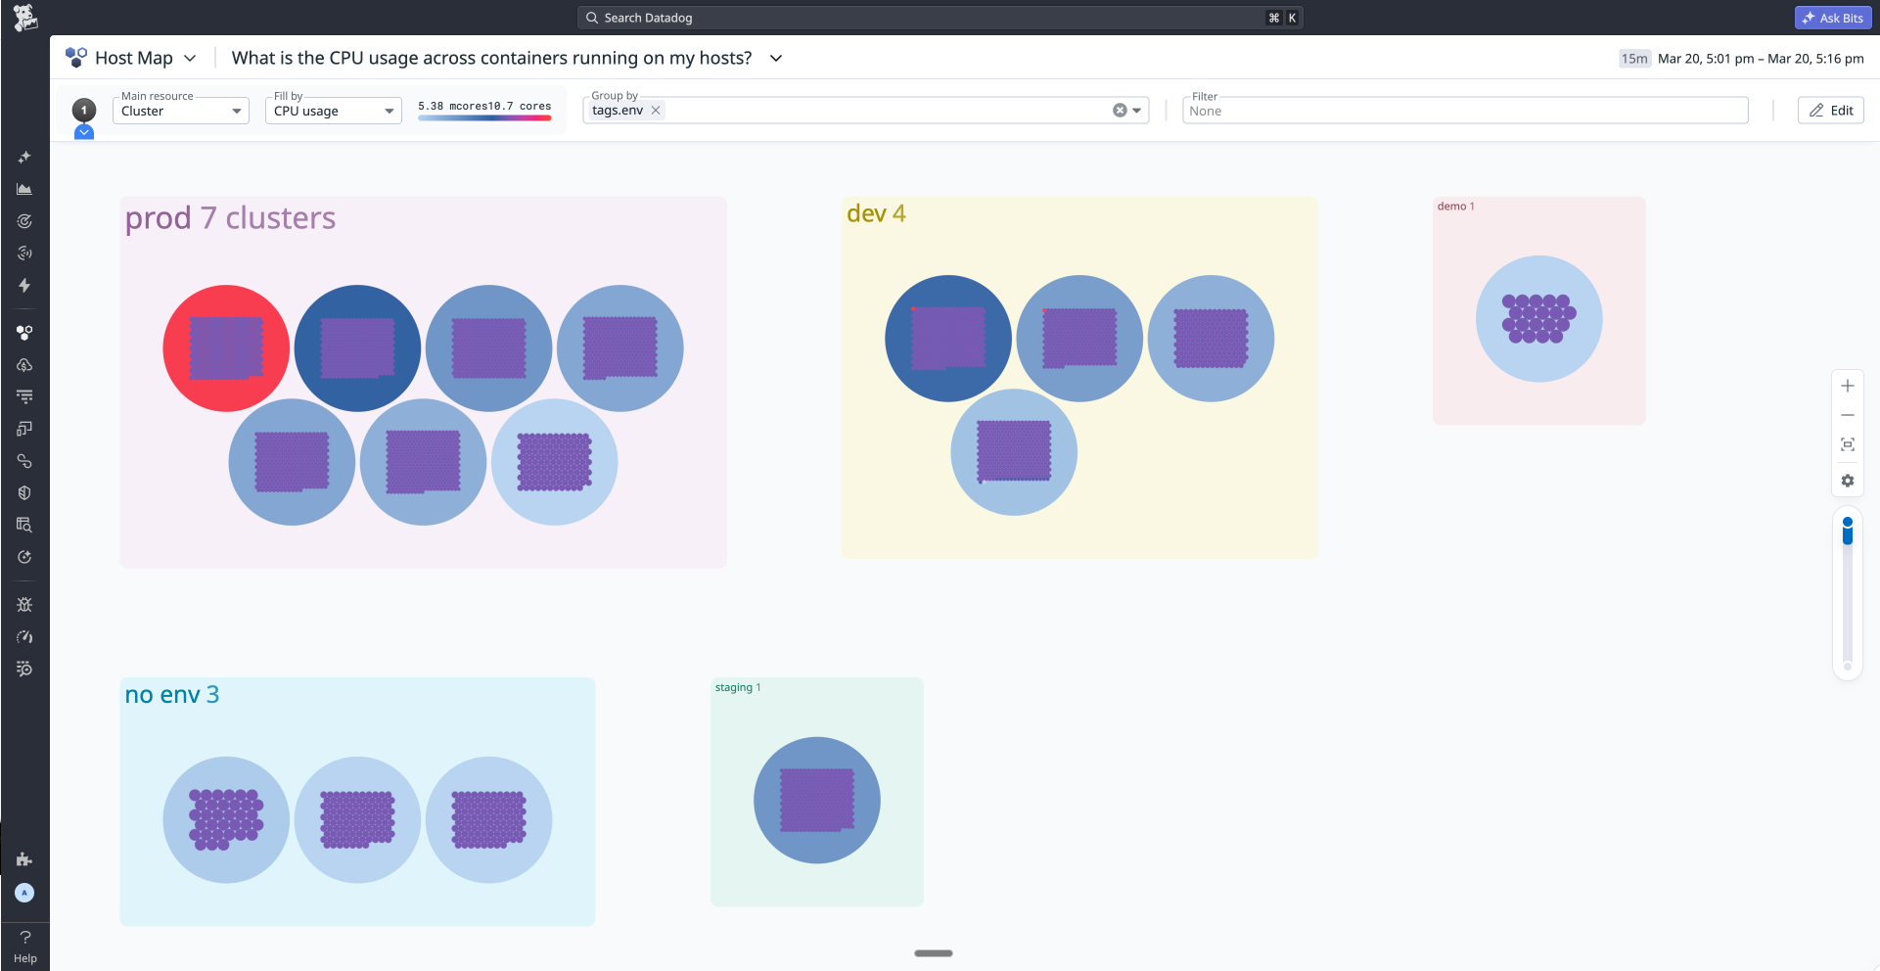Collapse the layer 1 chevron toggle
This screenshot has height=971, width=1880.
click(84, 132)
